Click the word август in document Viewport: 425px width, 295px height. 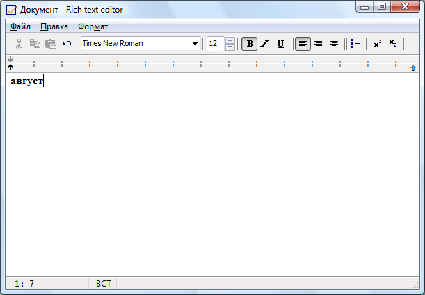click(x=26, y=81)
